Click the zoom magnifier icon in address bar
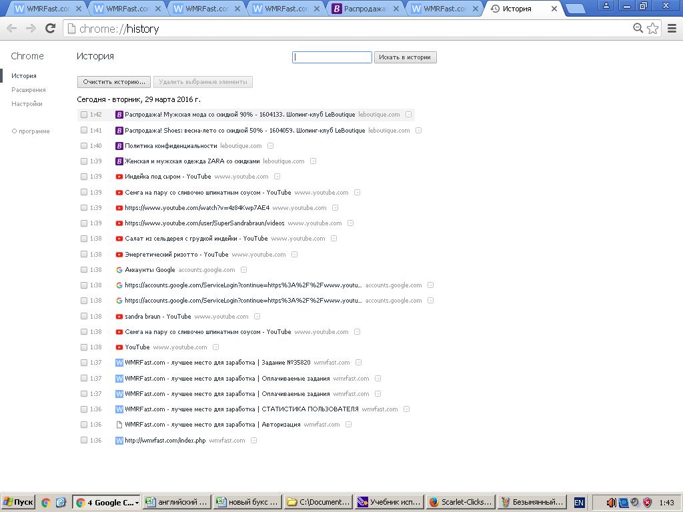This screenshot has height=512, width=683. [638, 28]
